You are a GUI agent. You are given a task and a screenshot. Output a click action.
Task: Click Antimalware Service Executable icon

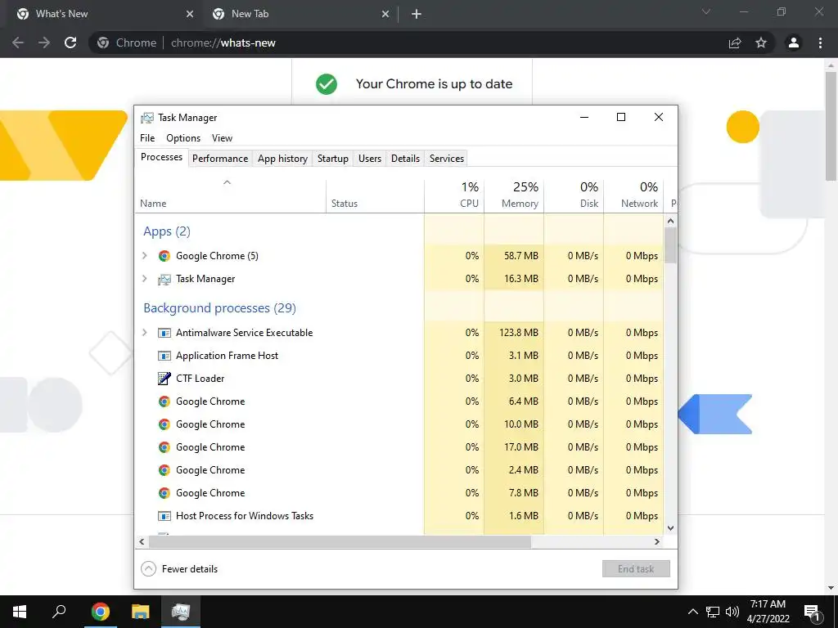(x=164, y=333)
